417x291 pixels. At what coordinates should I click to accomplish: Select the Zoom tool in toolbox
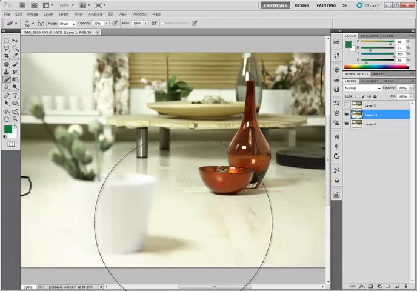tap(15, 119)
